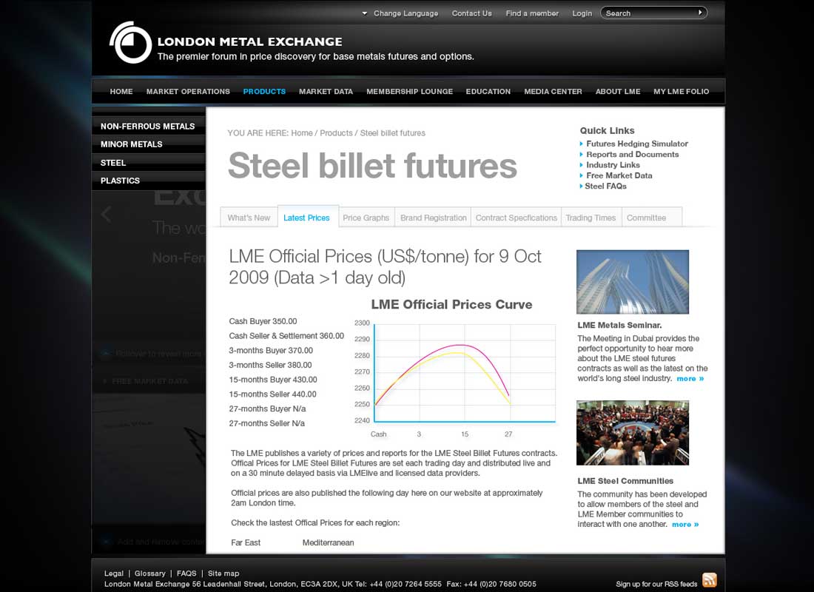This screenshot has height=592, width=814.
Task: Click the 'Steel billet futures' page heading
Action: coord(373,166)
